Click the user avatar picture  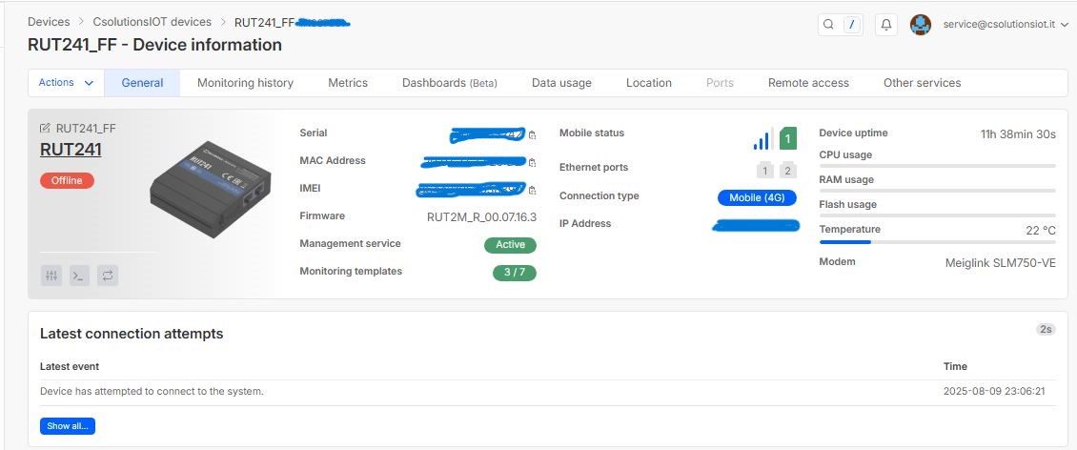click(920, 25)
